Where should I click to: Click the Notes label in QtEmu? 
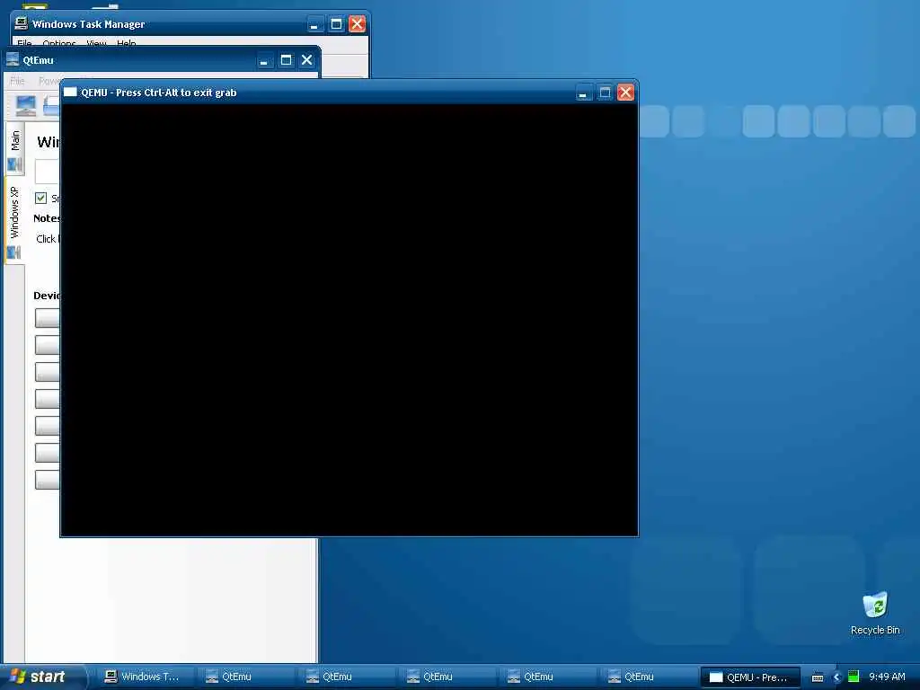coord(47,218)
